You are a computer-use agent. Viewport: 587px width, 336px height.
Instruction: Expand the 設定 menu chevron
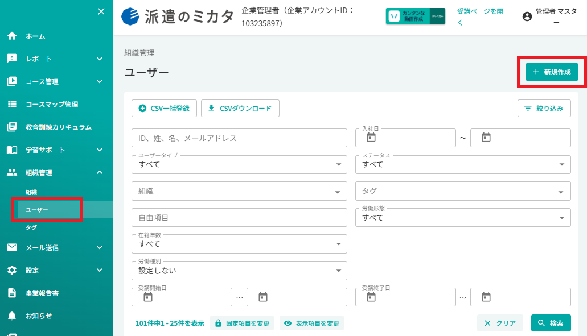coord(100,270)
